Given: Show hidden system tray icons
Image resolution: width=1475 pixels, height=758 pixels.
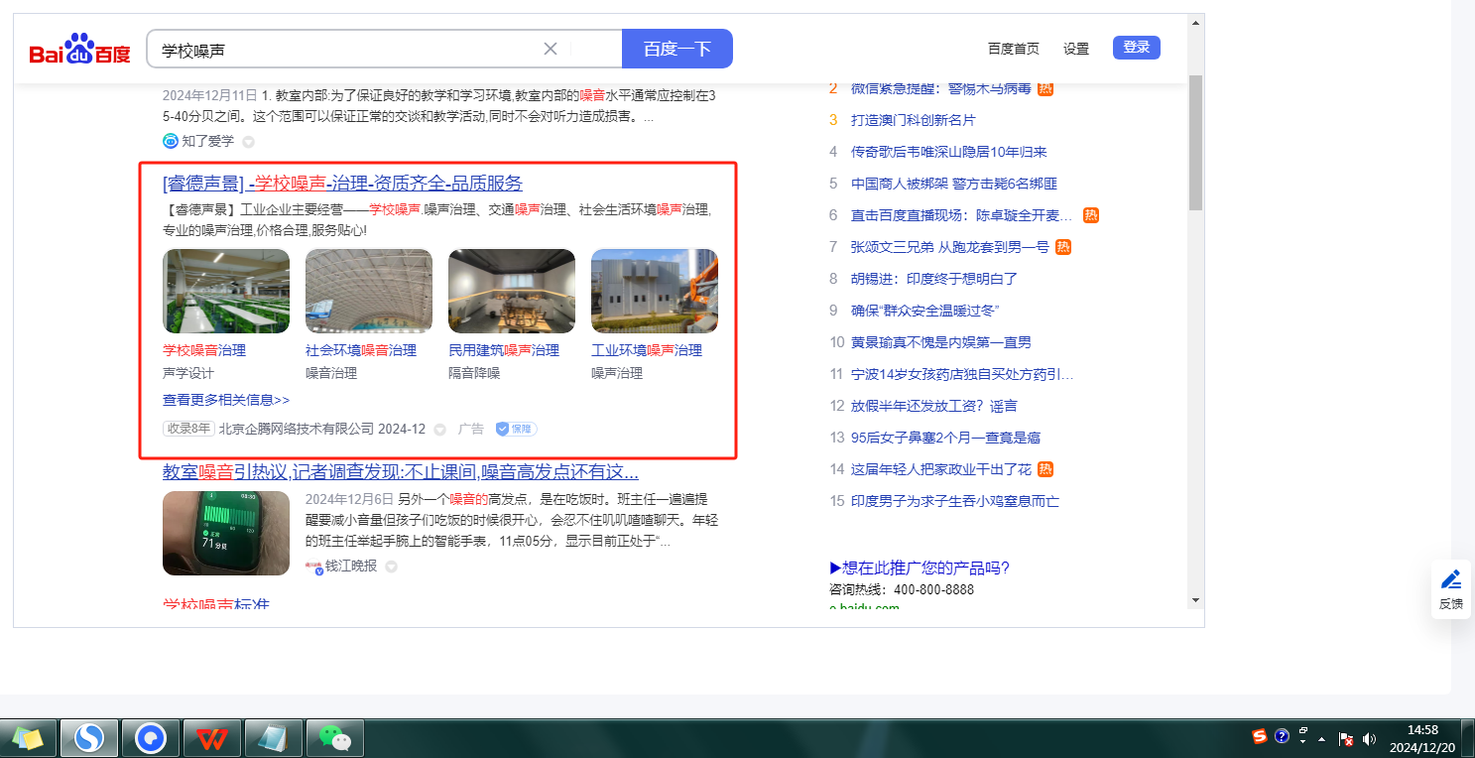Looking at the screenshot, I should 1321,739.
